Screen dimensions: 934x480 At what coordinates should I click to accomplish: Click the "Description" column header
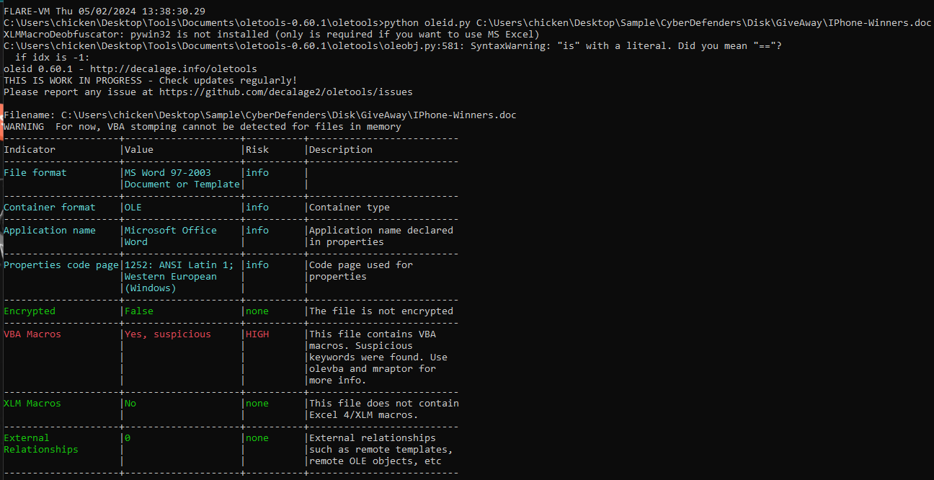pos(341,150)
